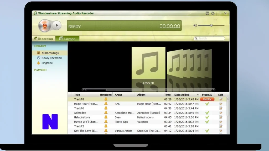Click the cover flow scrollbar thumb
The image size is (269, 151).
pyautogui.click(x=96, y=90)
